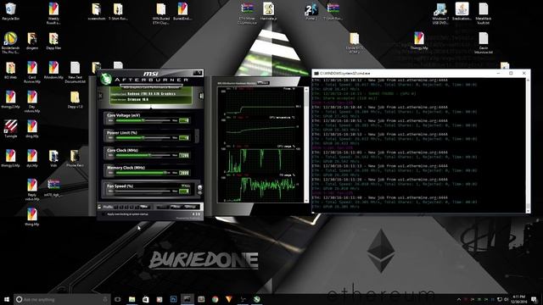Toggle Apply overclocking at system startup
Viewport: 543px width, 305px height.
click(104, 214)
